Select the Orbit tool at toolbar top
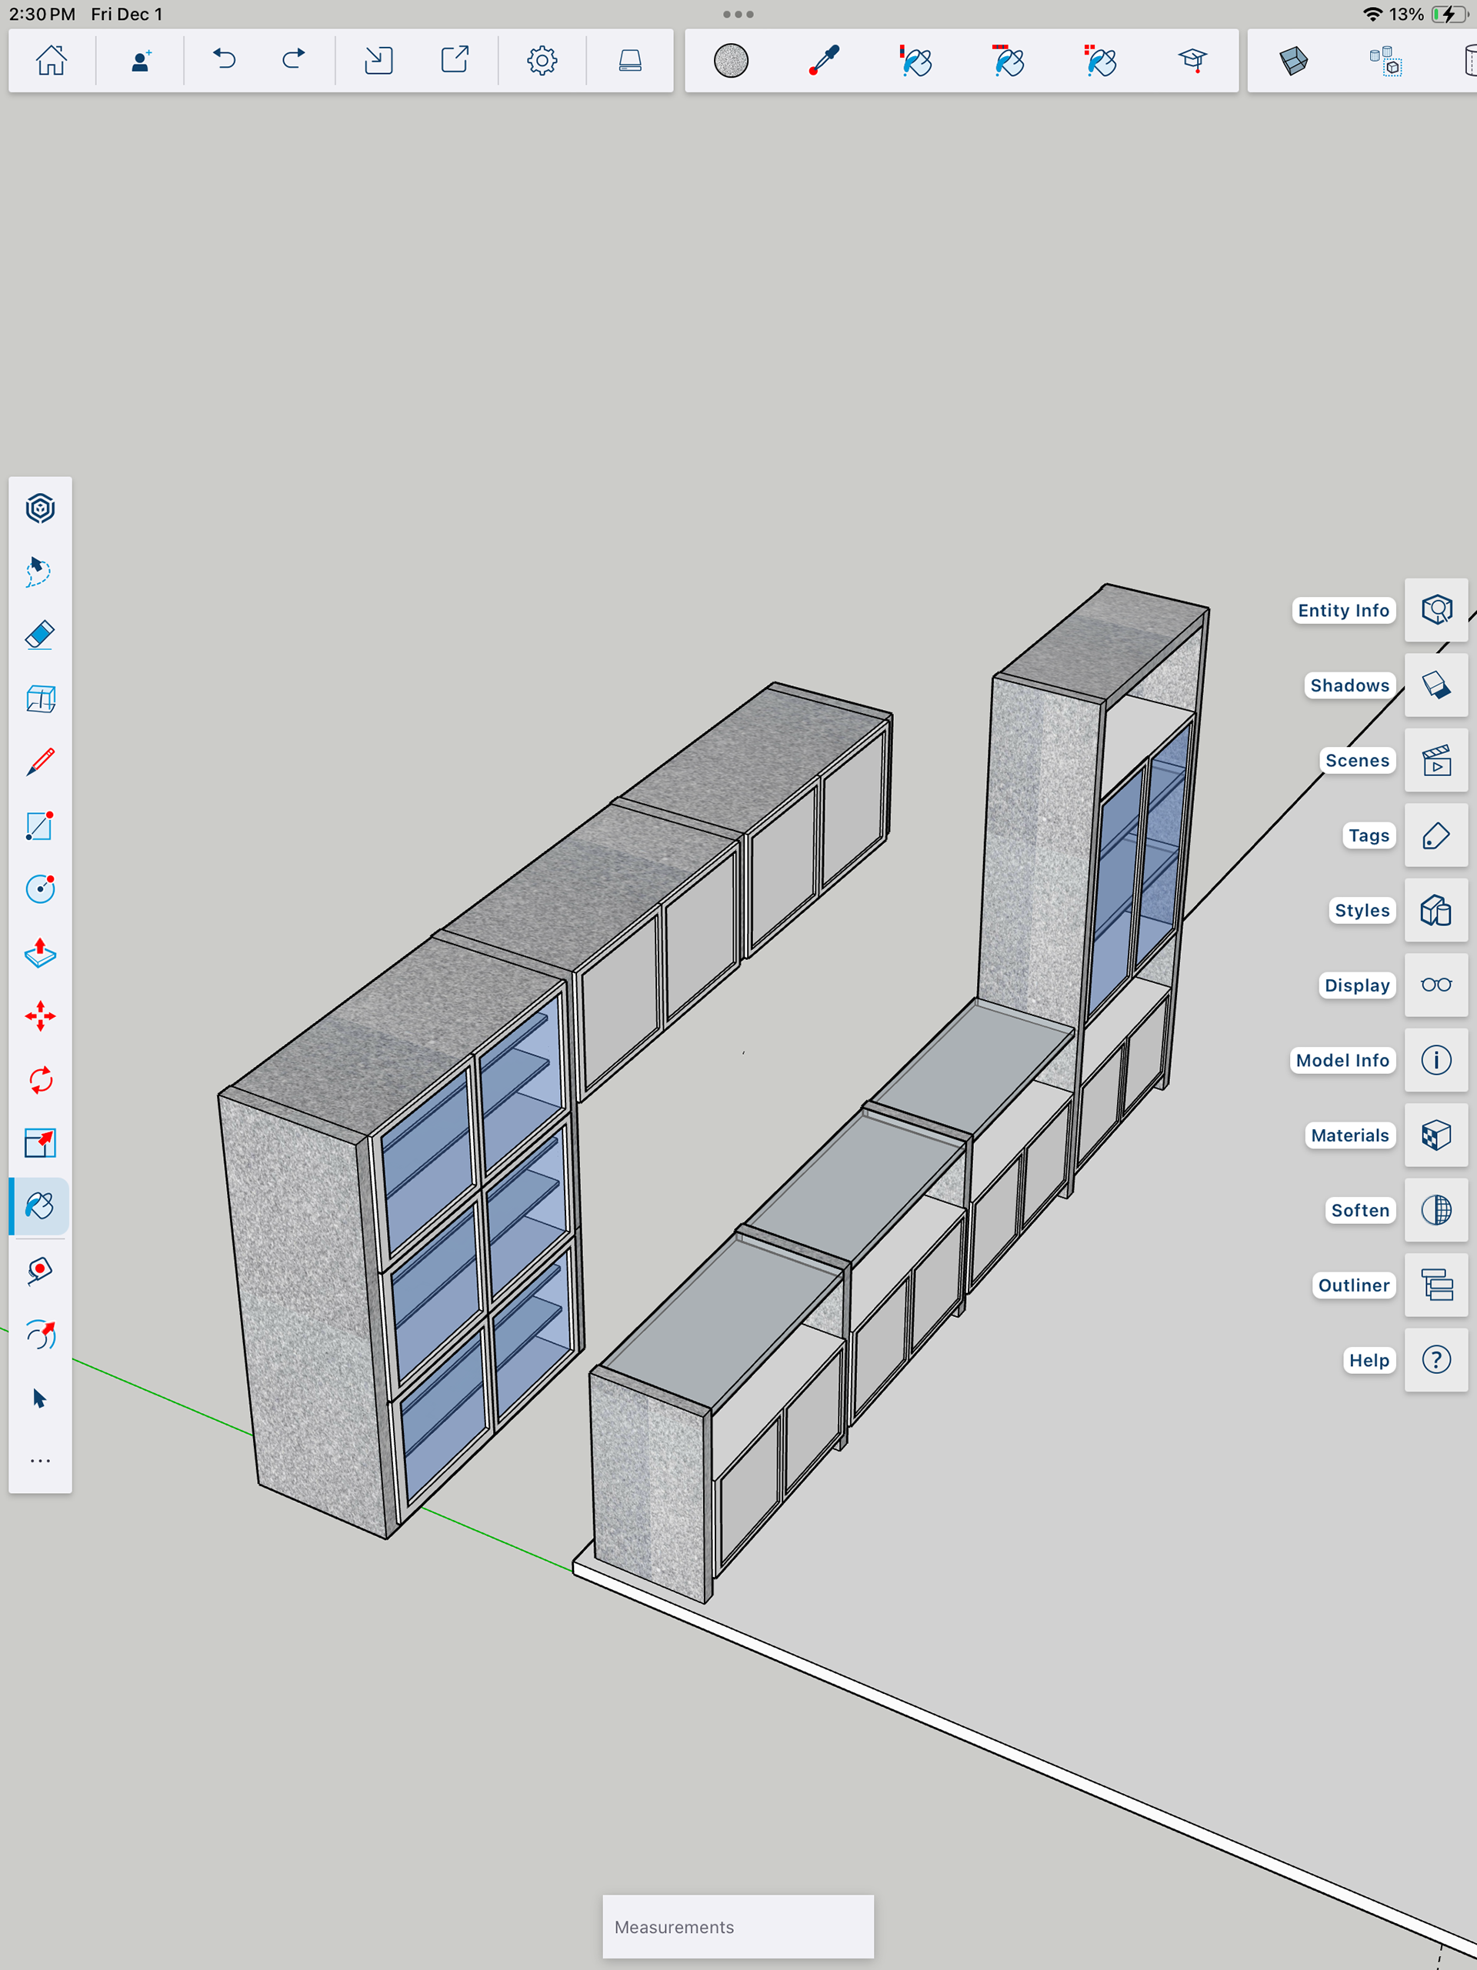1477x1970 pixels. click(40, 508)
